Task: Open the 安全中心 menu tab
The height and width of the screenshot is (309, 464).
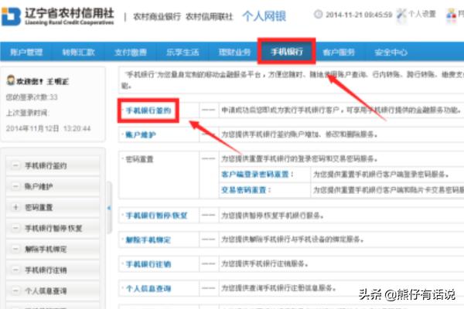Action: (391, 52)
